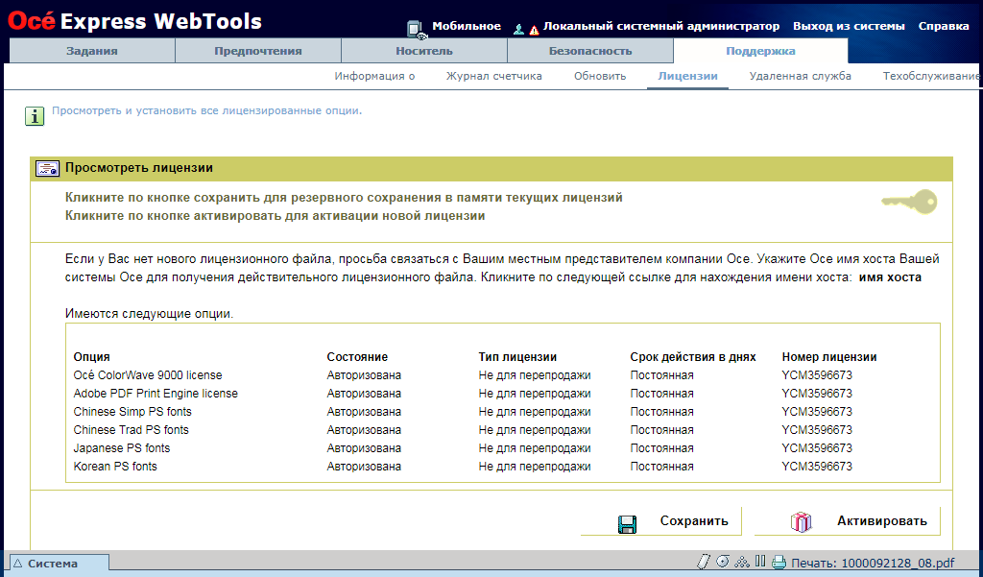Click the Опция column header
The height and width of the screenshot is (577, 983).
tap(91, 357)
